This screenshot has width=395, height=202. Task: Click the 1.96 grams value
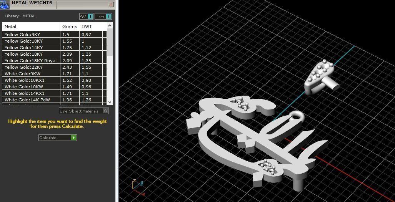[x=67, y=100]
